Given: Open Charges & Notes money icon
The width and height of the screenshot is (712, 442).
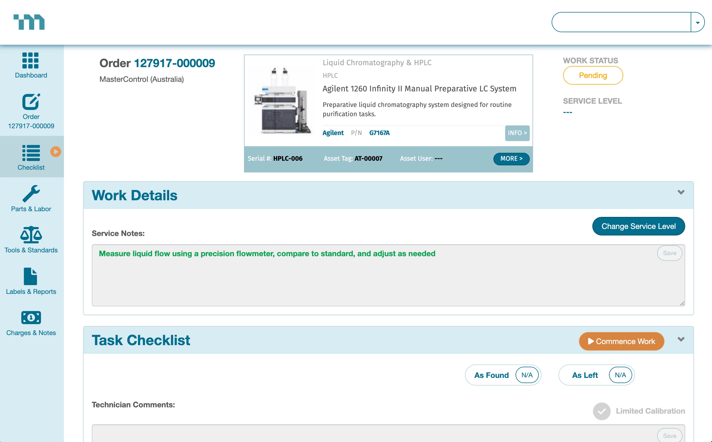Looking at the screenshot, I should coord(31,318).
